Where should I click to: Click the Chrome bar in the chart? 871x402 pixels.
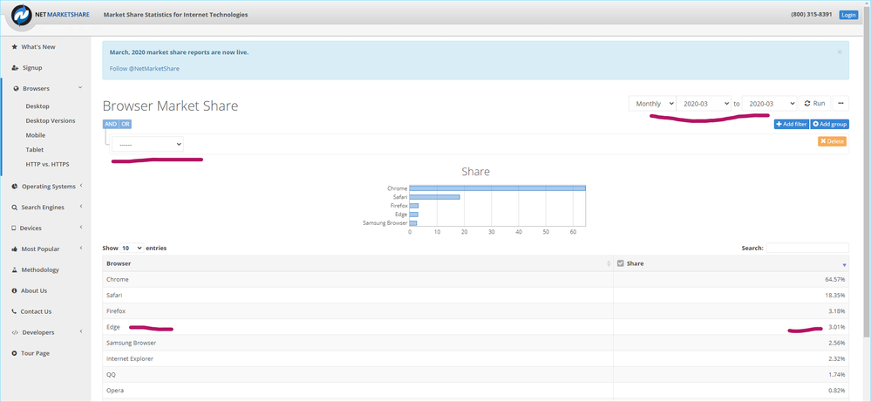pyautogui.click(x=497, y=188)
